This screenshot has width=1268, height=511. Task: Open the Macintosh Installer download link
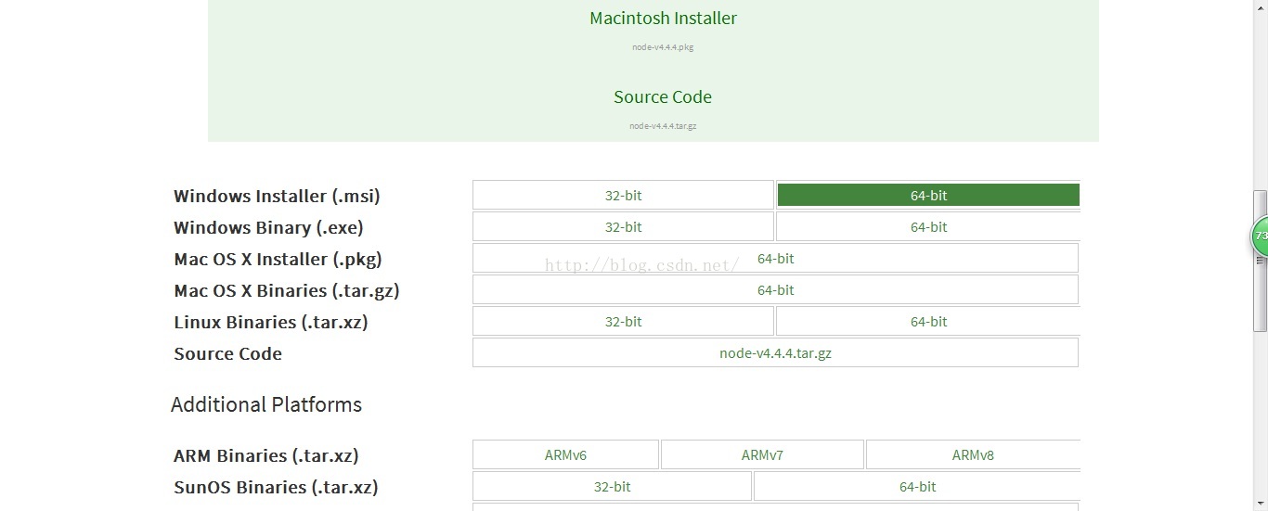[663, 19]
